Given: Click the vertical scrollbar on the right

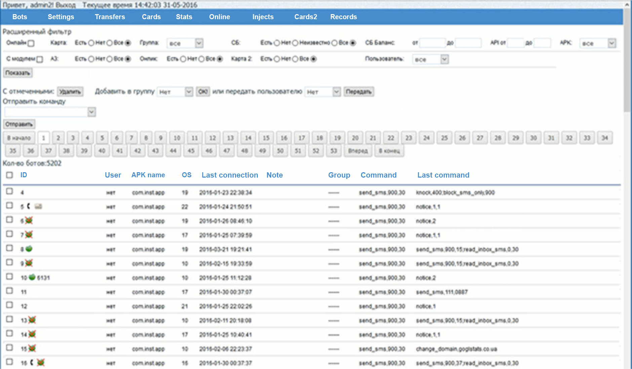Looking at the screenshot, I should point(627,61).
